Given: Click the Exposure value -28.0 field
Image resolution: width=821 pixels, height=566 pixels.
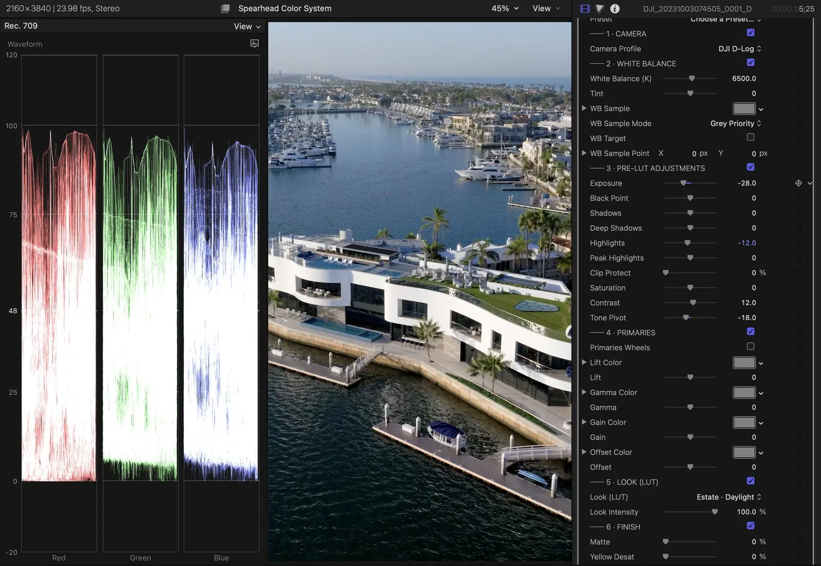Looking at the screenshot, I should click(747, 183).
